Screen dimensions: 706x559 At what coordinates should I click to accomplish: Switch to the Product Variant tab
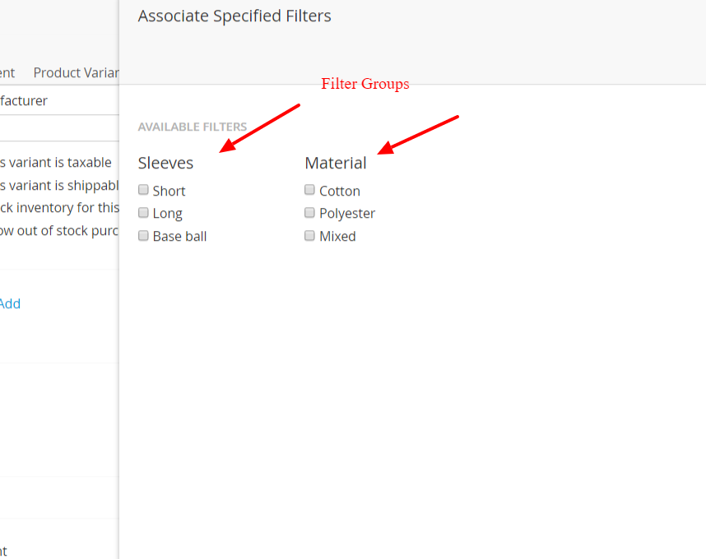(76, 72)
